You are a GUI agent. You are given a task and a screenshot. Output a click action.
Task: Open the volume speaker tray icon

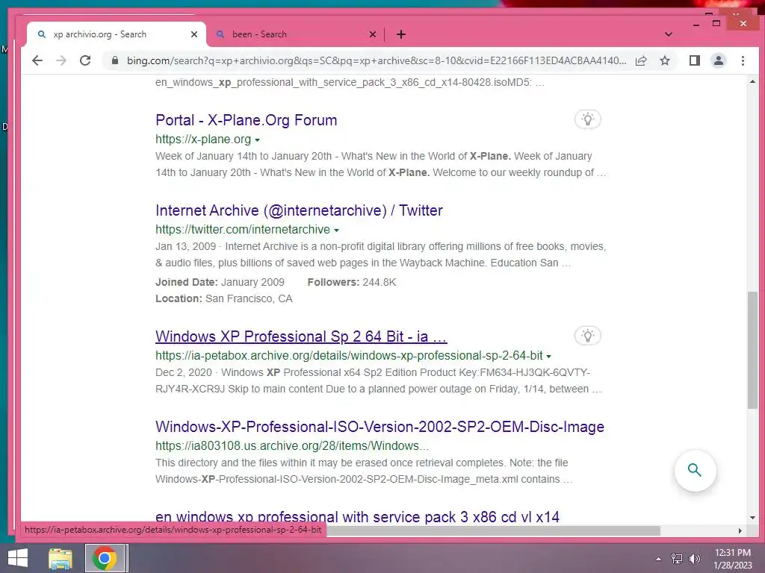(695, 559)
